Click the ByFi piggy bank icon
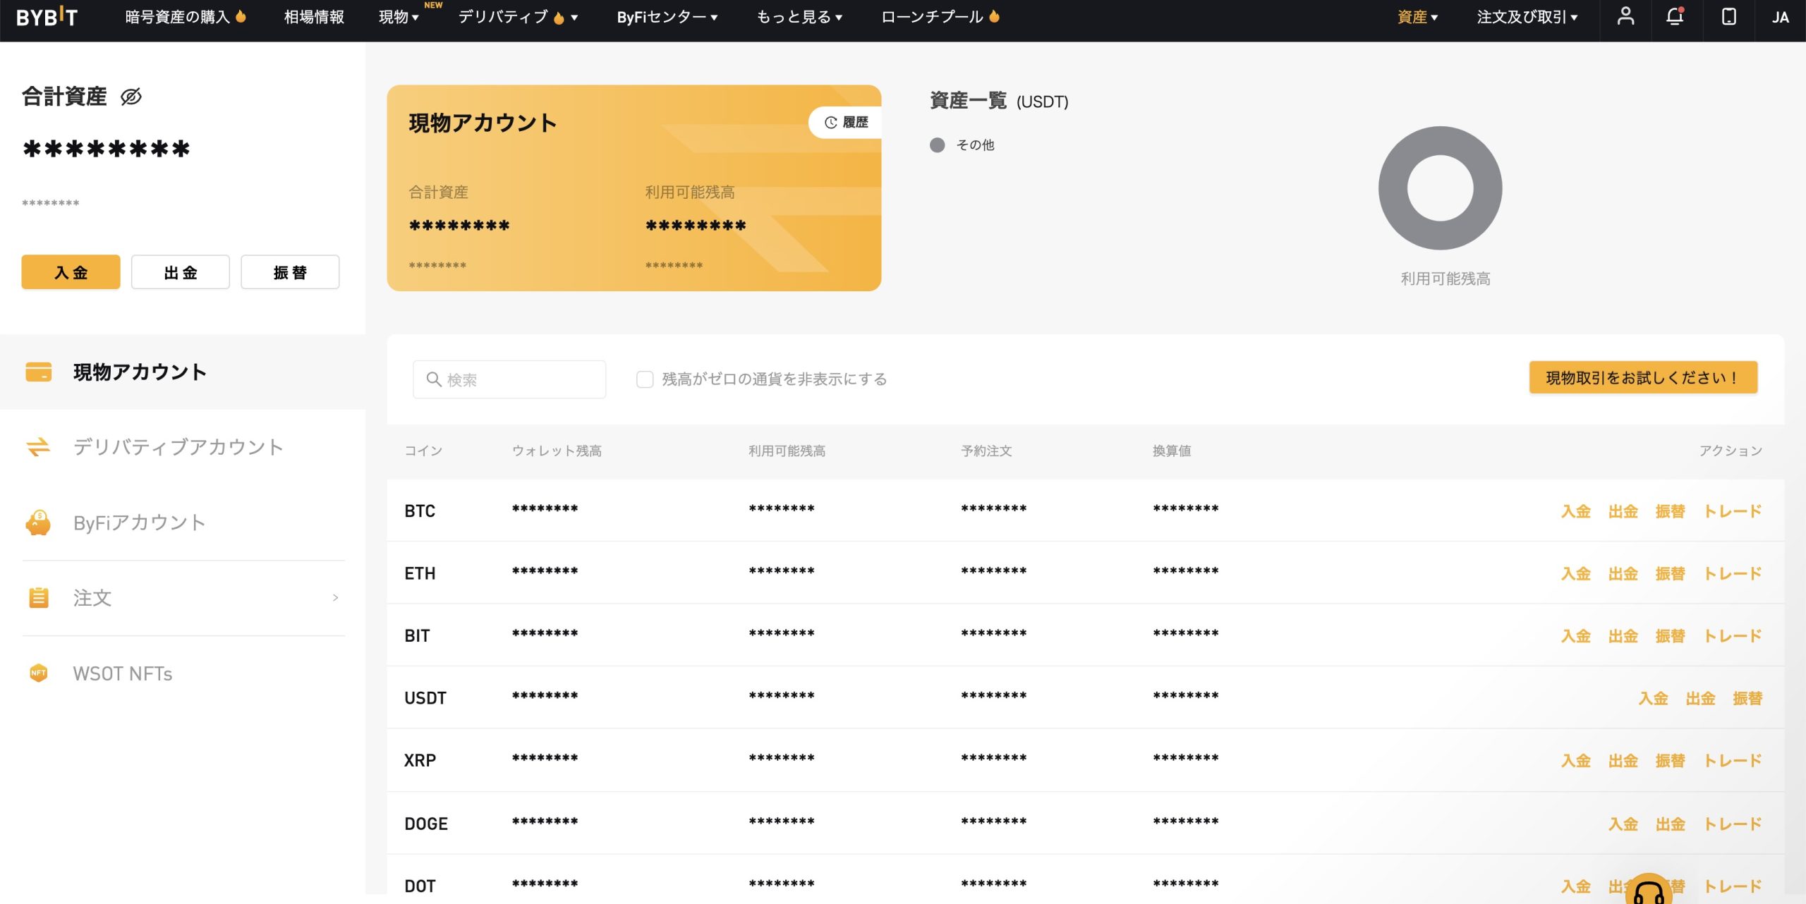The image size is (1806, 904). point(38,523)
